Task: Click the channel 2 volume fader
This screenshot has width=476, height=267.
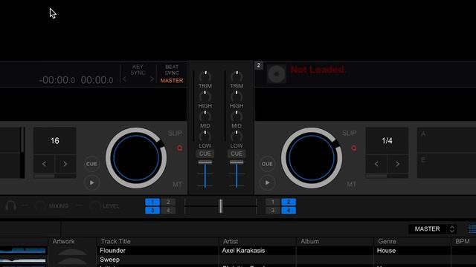Action: (237, 163)
